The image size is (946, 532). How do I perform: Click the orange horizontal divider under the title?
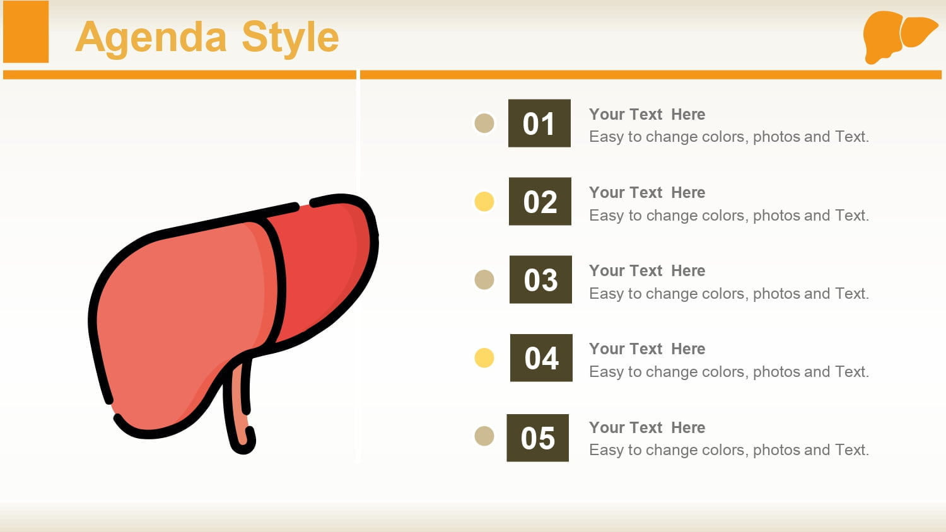472,74
